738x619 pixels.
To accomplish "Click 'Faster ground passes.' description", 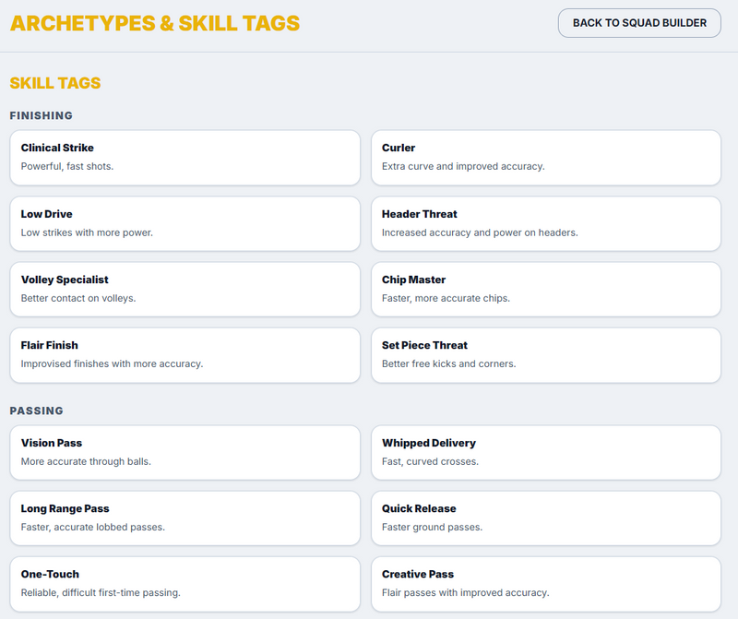I will 432,527.
